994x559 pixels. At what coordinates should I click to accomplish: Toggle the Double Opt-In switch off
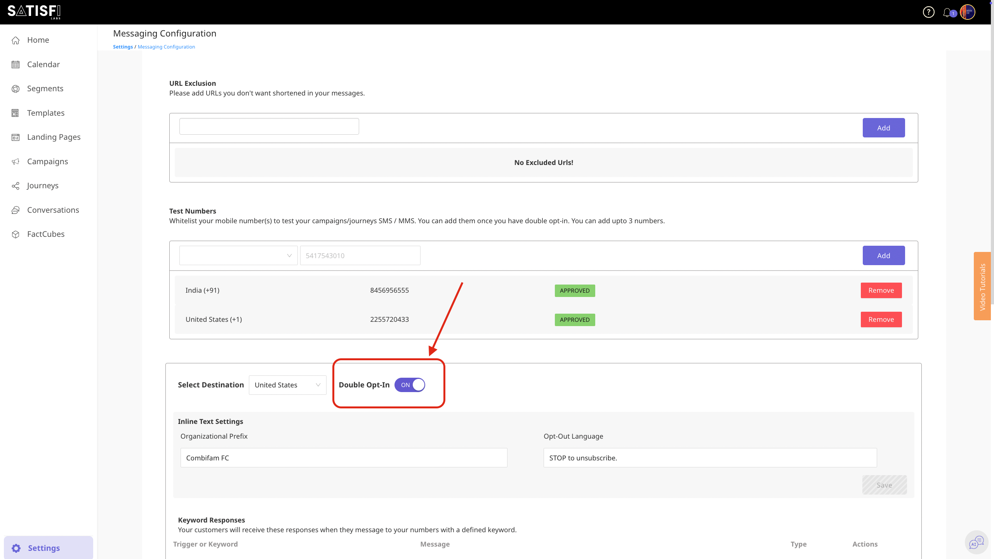(x=410, y=385)
